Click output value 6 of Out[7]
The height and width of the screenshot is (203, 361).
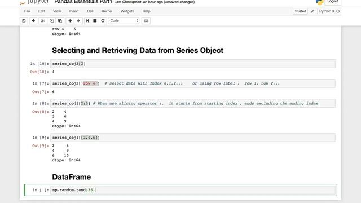(53, 92)
